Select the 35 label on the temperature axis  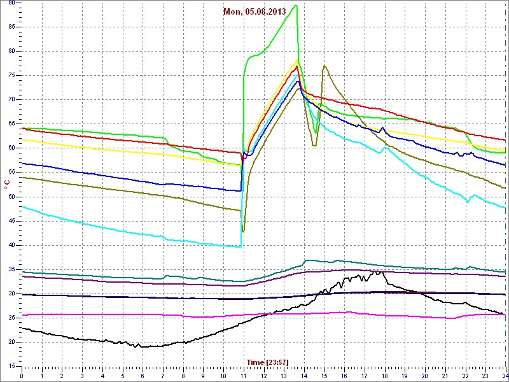(x=11, y=269)
